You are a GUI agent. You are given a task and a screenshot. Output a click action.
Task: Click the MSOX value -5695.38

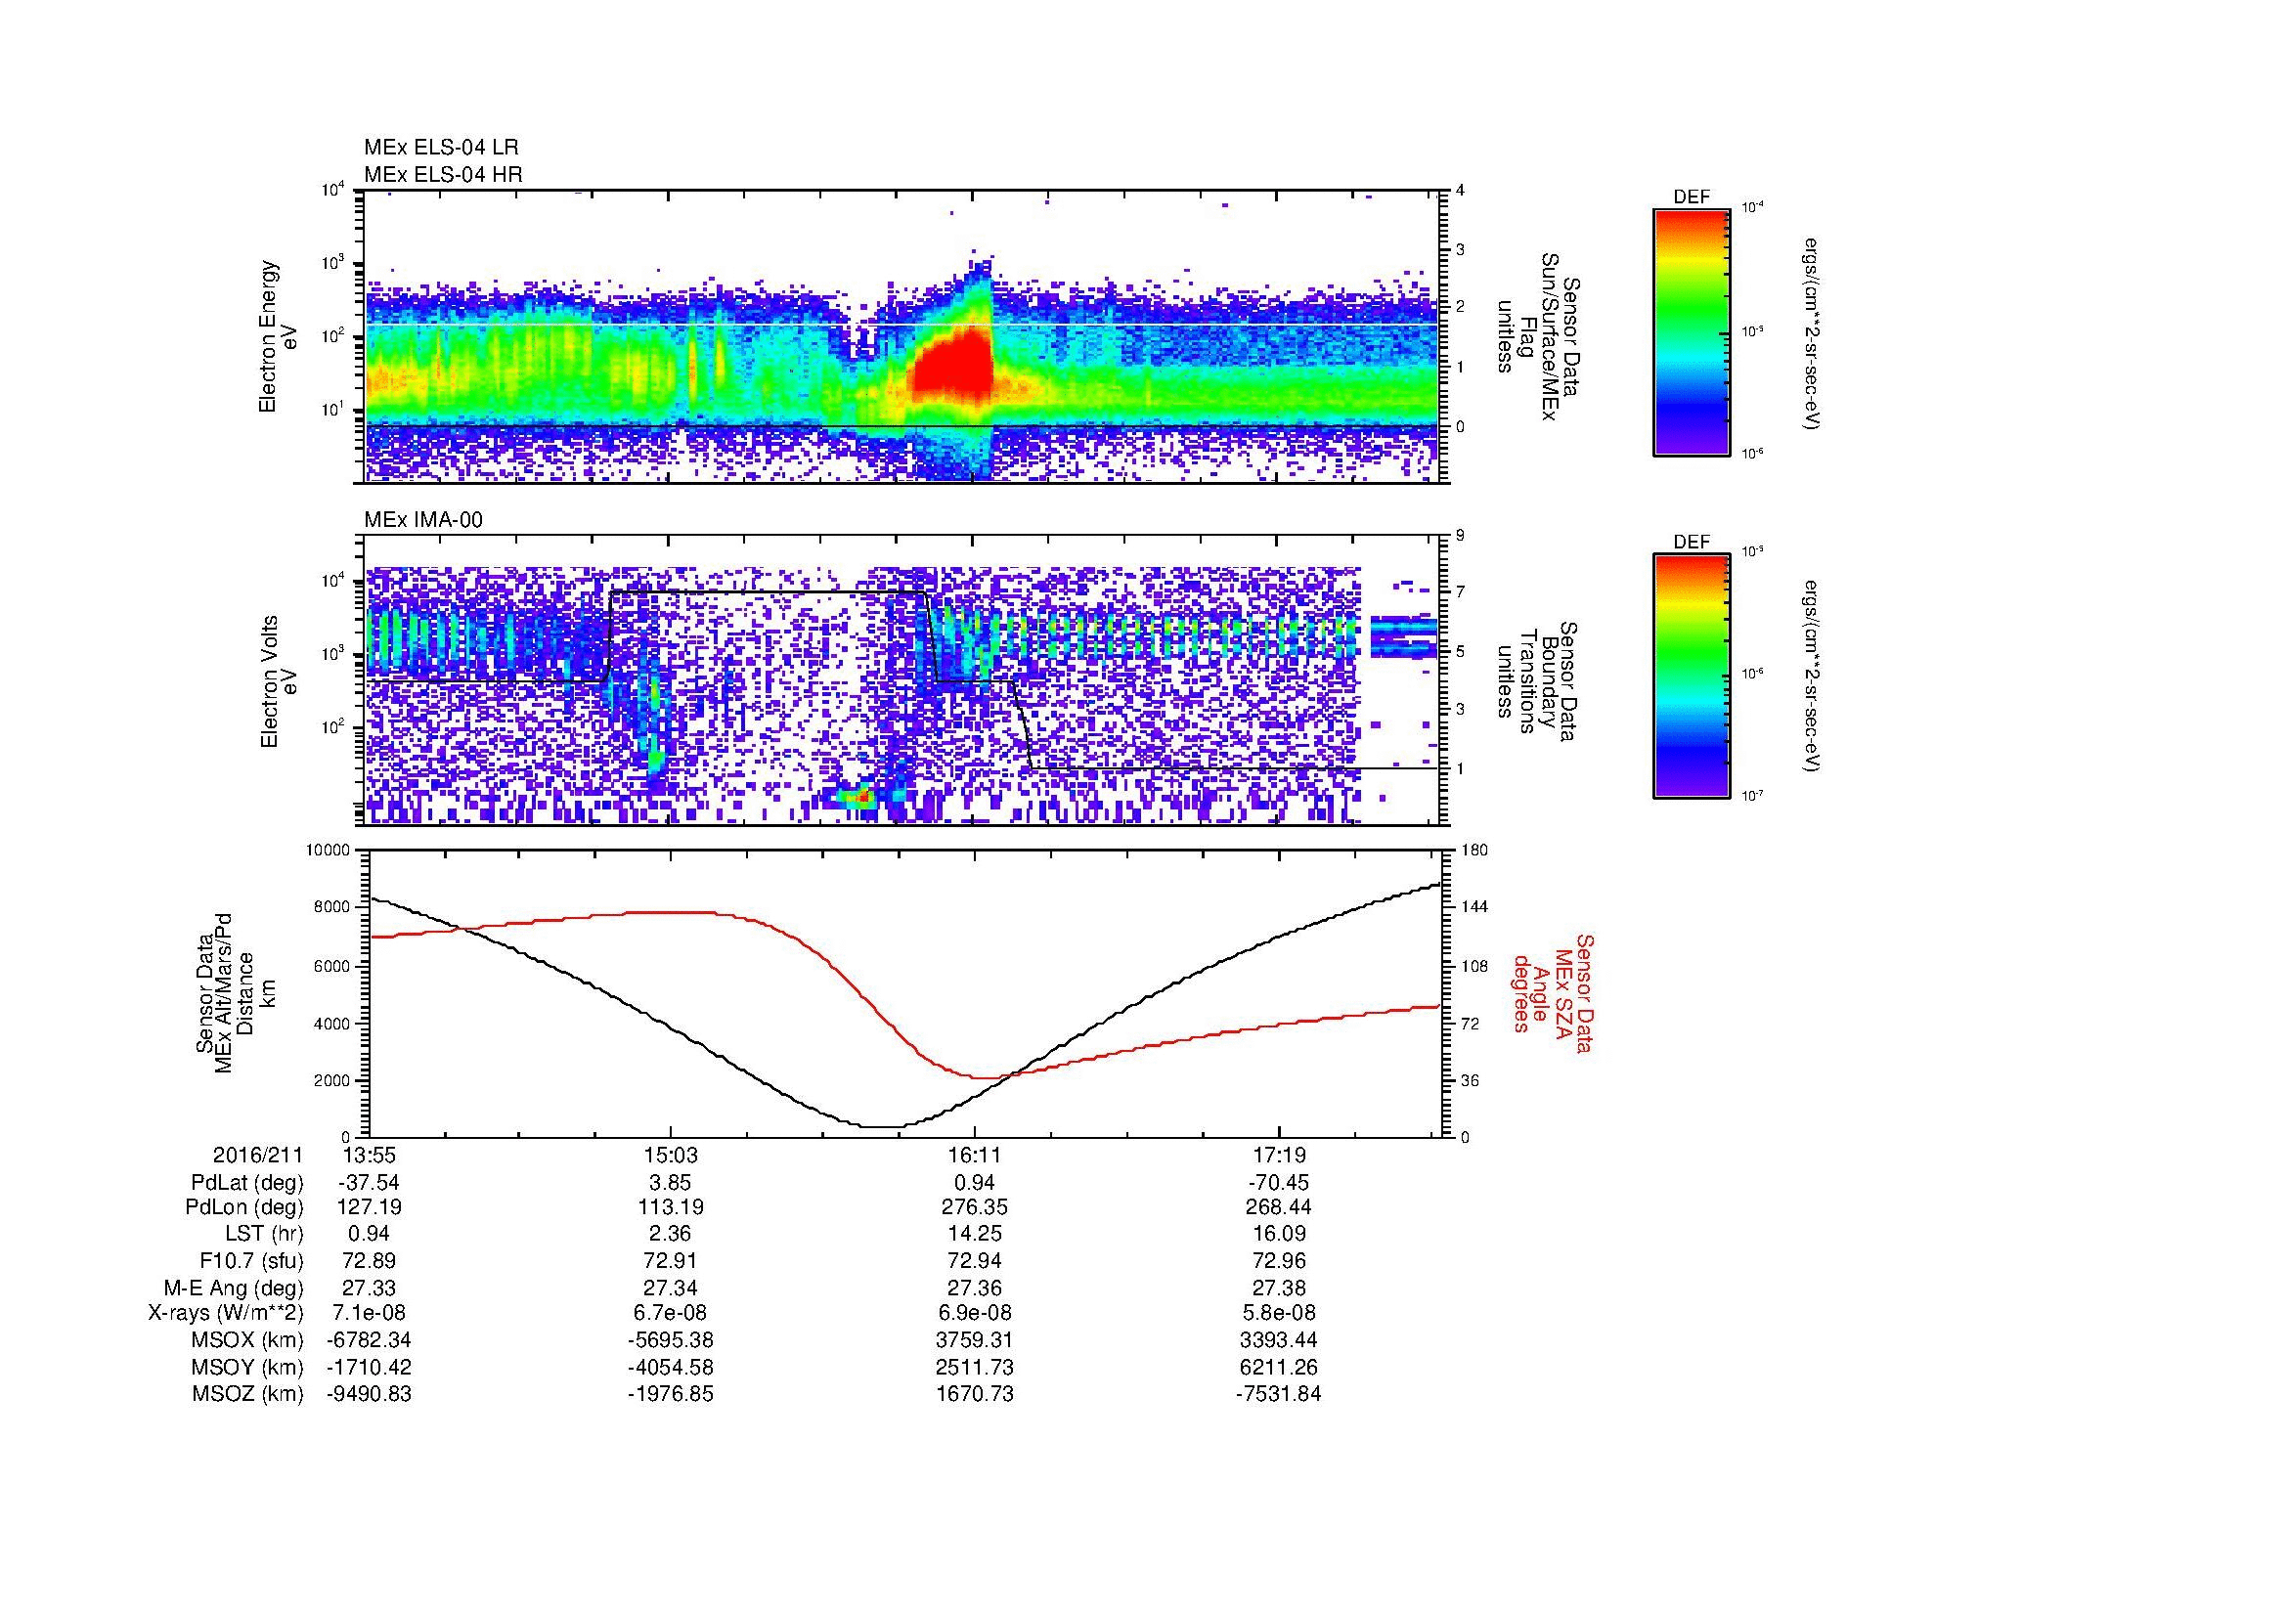click(671, 1340)
